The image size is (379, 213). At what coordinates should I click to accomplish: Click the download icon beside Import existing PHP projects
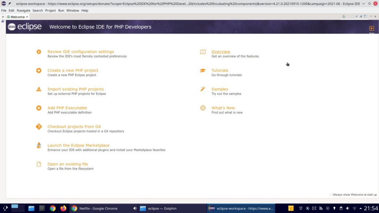tap(38, 89)
